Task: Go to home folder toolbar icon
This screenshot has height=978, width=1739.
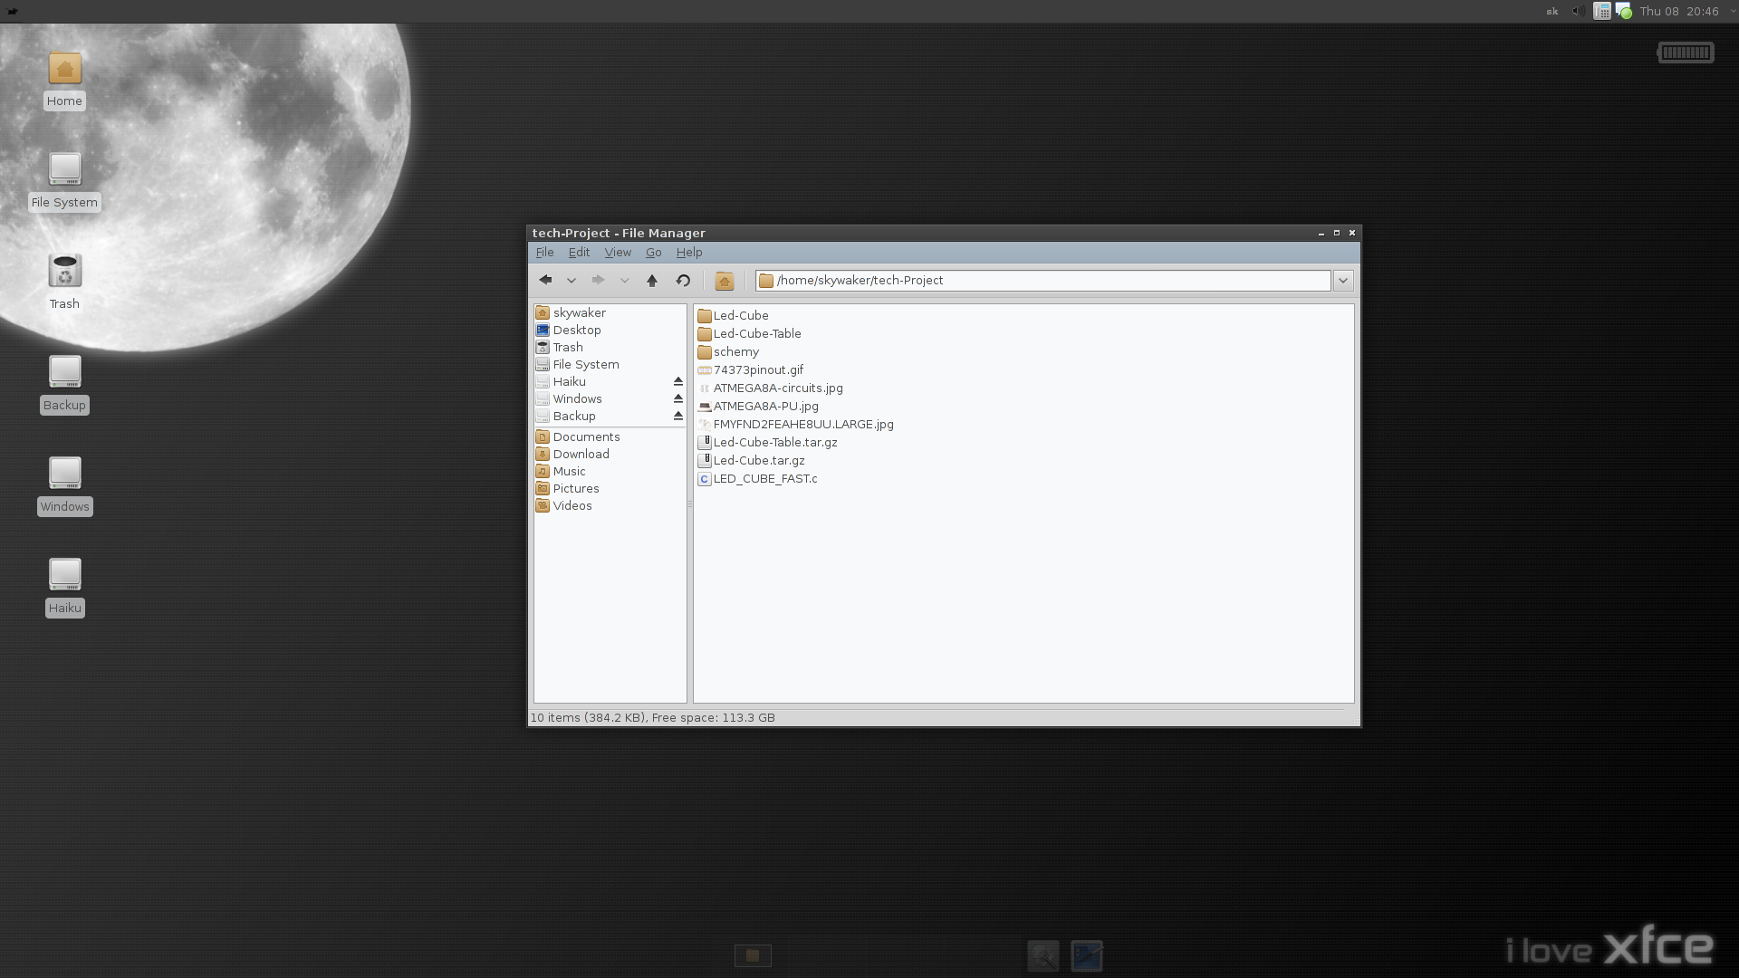Action: pos(724,281)
